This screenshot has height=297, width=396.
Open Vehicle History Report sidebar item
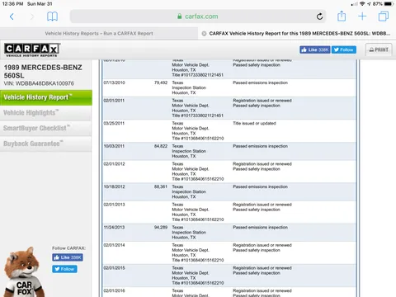pos(46,97)
